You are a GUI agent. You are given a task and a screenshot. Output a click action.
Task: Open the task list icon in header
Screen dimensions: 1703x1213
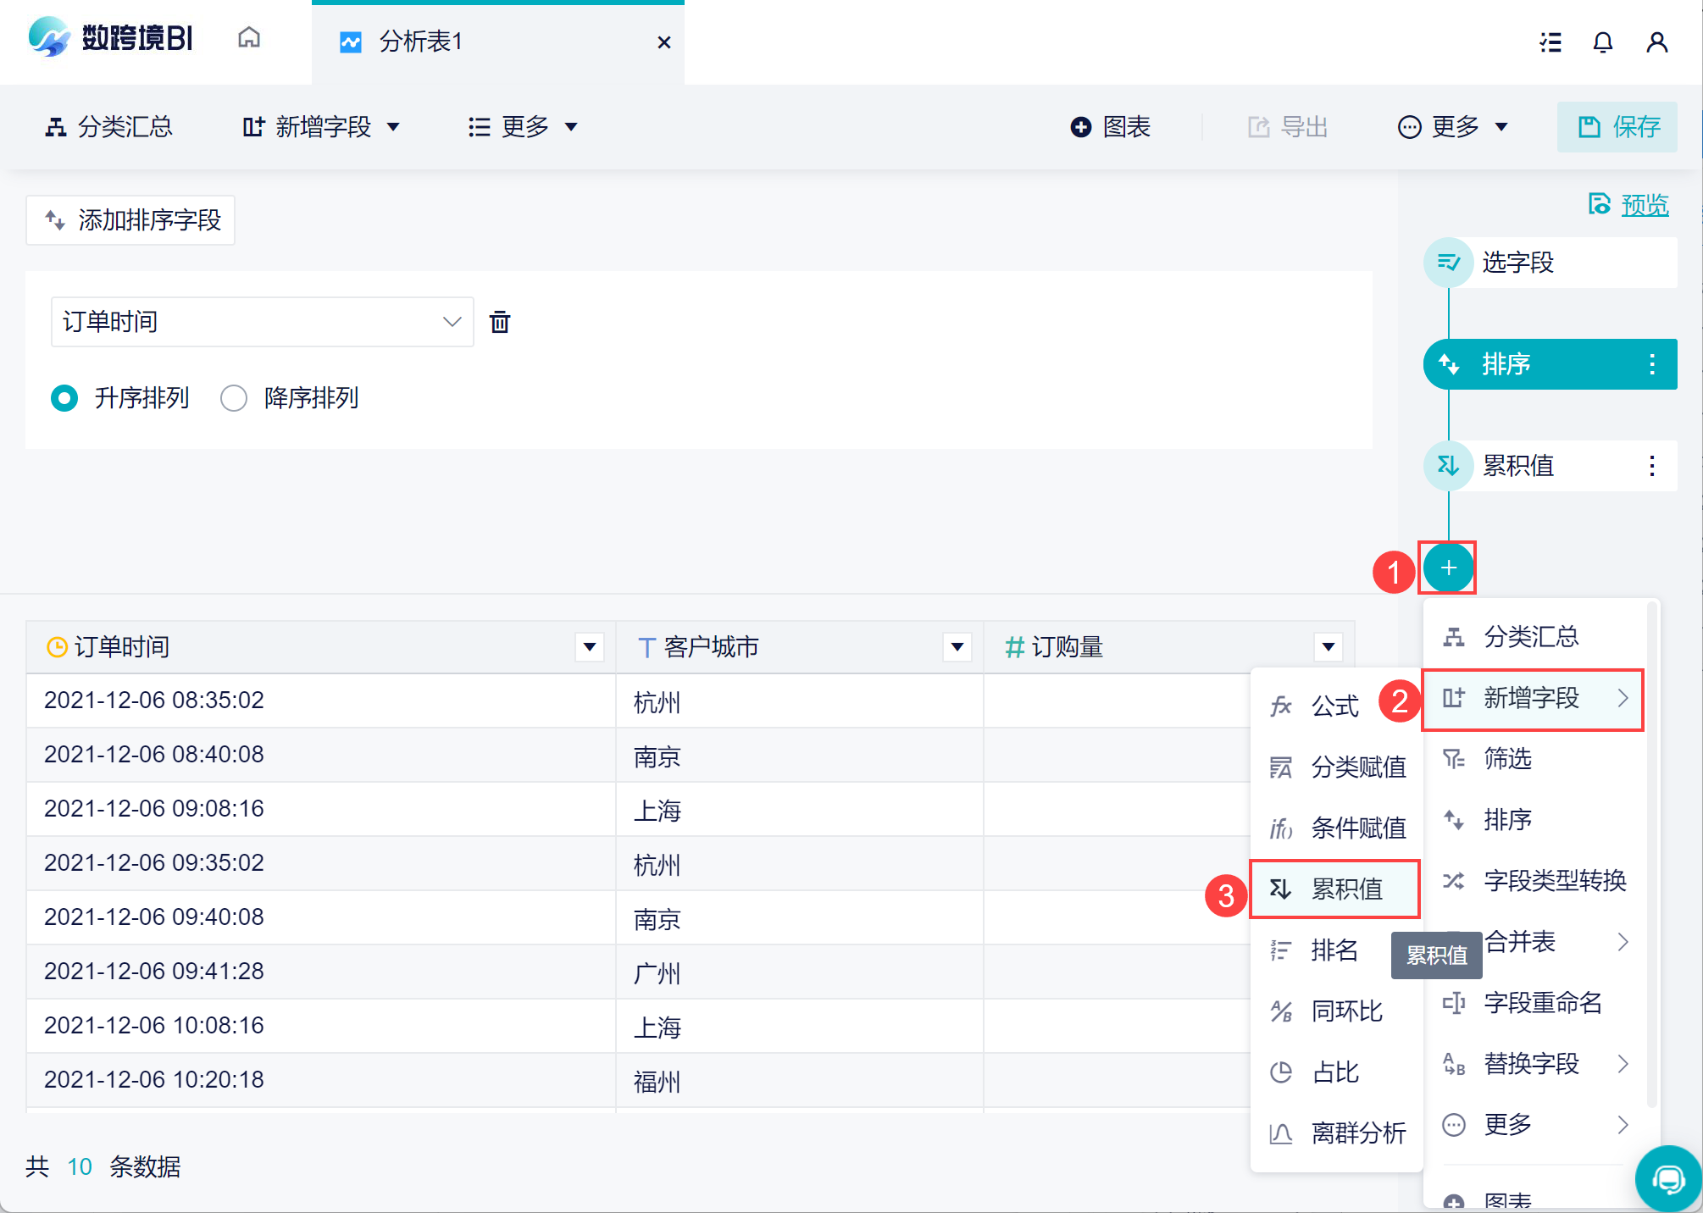1550,42
